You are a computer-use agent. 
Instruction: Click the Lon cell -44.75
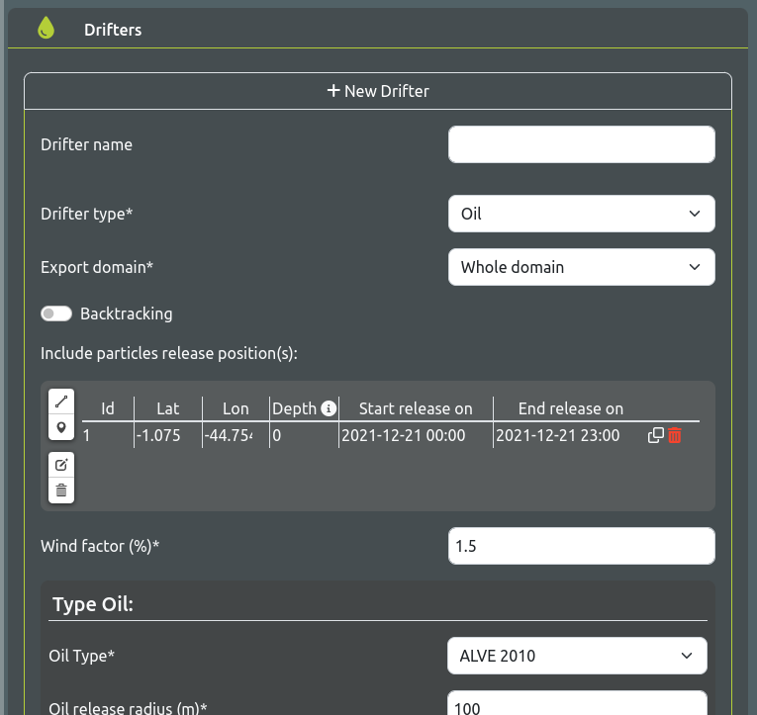(x=236, y=435)
